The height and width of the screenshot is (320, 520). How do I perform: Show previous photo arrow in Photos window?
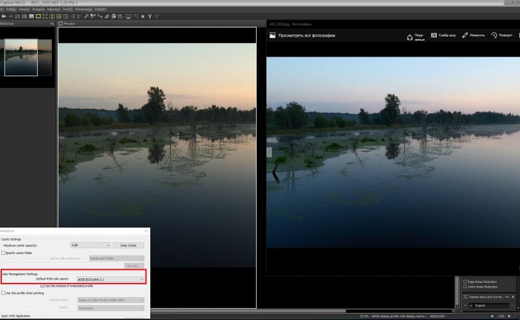pos(269,152)
